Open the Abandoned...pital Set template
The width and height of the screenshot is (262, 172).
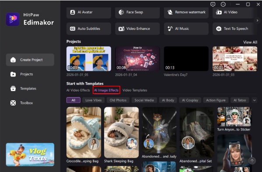click(197, 132)
